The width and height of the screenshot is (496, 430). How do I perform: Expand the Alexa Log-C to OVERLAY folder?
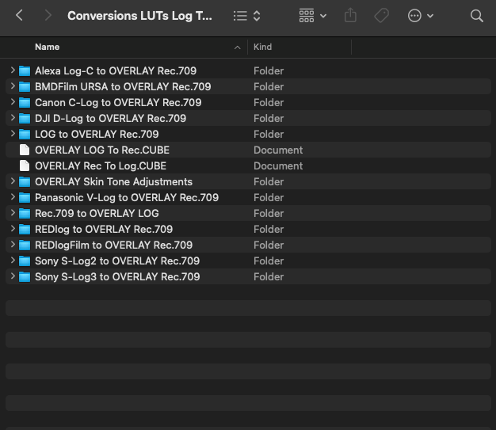13,70
